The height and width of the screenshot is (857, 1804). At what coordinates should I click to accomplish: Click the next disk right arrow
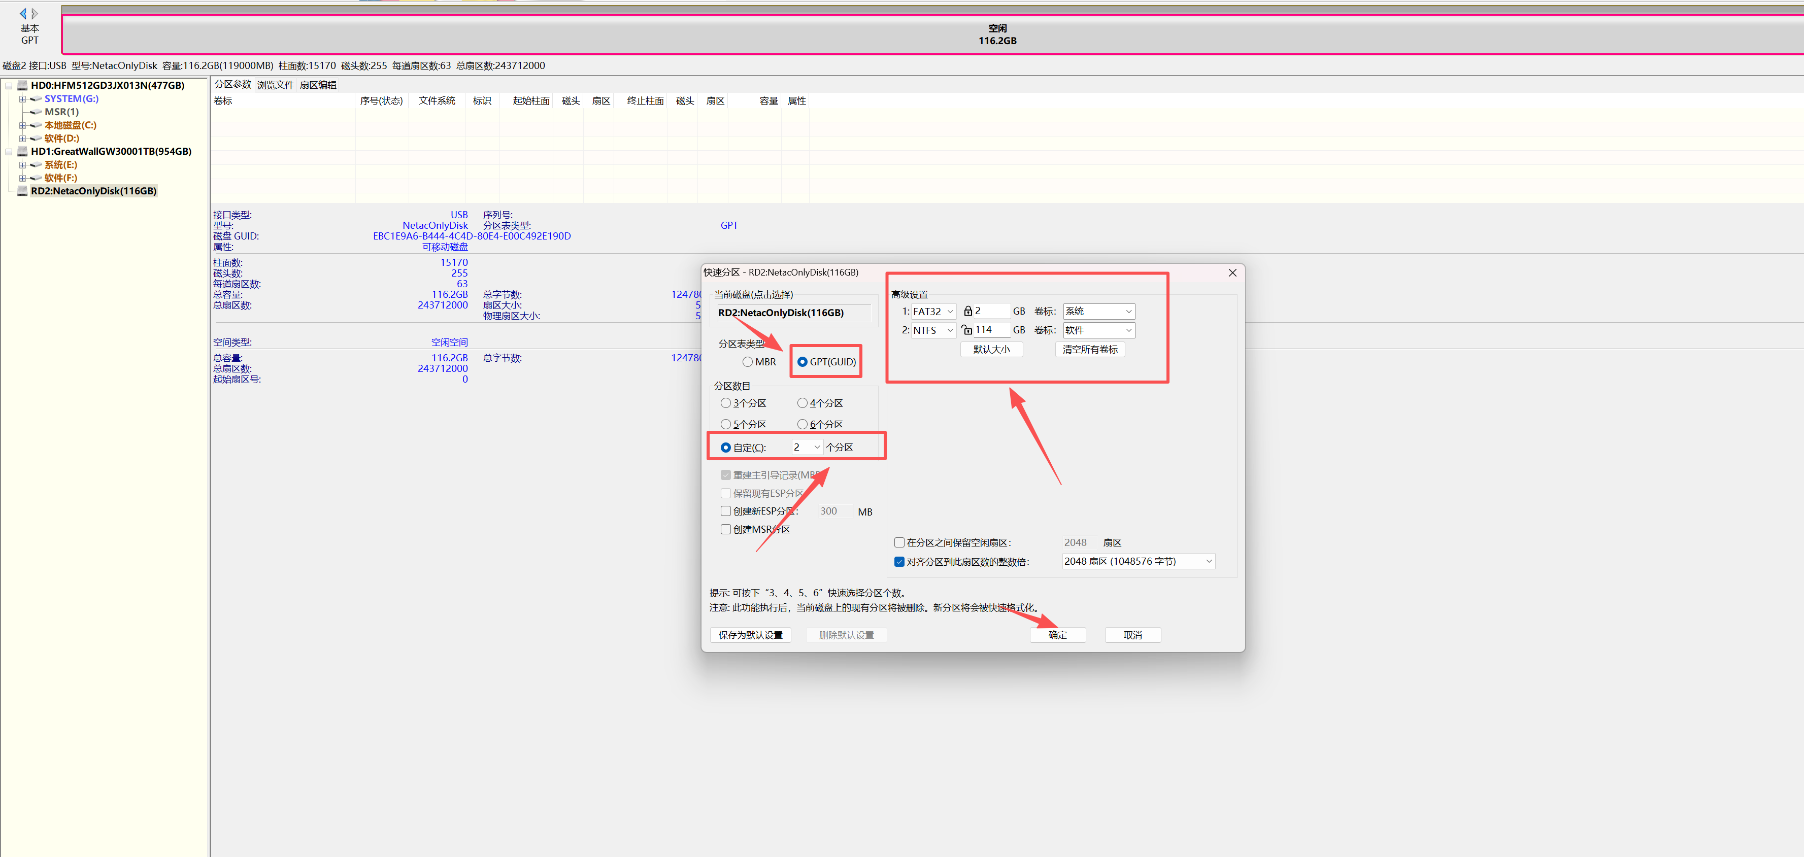(x=35, y=13)
